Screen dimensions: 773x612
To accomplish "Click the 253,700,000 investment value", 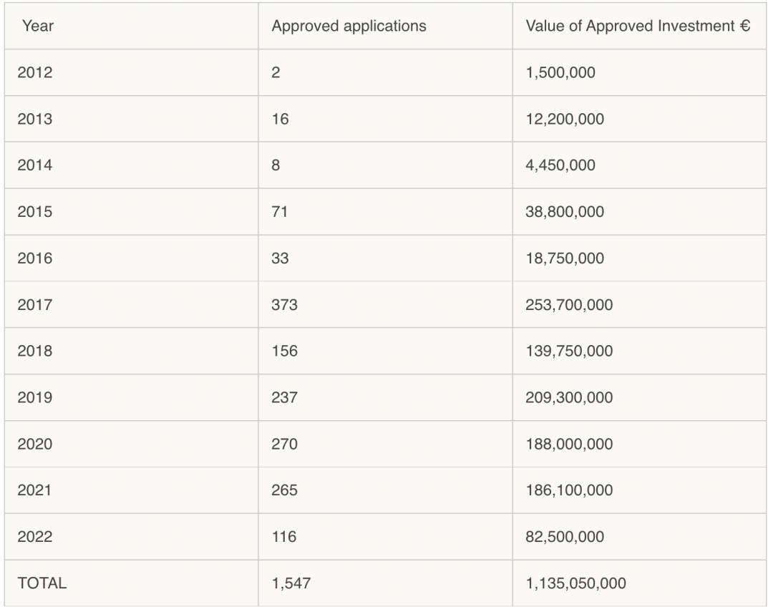I will [569, 305].
